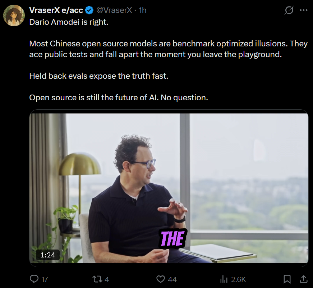
Task: Open the Grok explain-post icon
Action: (289, 10)
